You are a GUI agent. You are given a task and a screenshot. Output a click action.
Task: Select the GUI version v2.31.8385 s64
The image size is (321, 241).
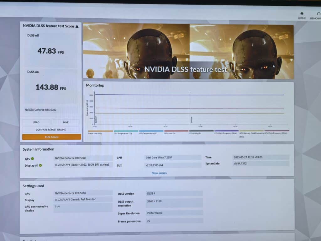[x=173, y=165]
